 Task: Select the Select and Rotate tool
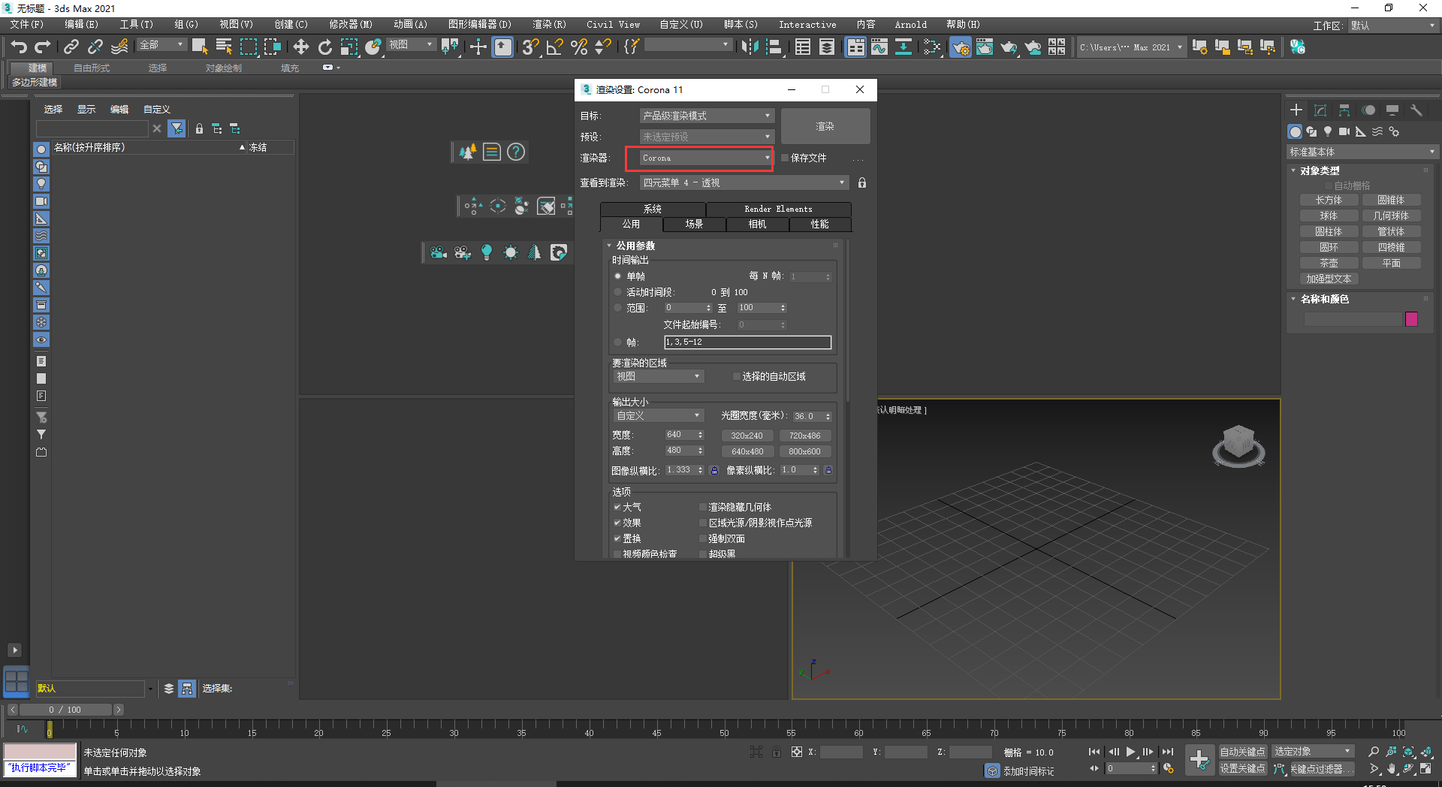click(x=325, y=47)
